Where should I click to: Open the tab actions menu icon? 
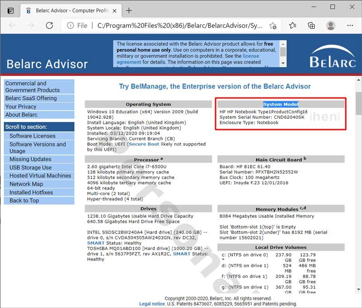10,10
